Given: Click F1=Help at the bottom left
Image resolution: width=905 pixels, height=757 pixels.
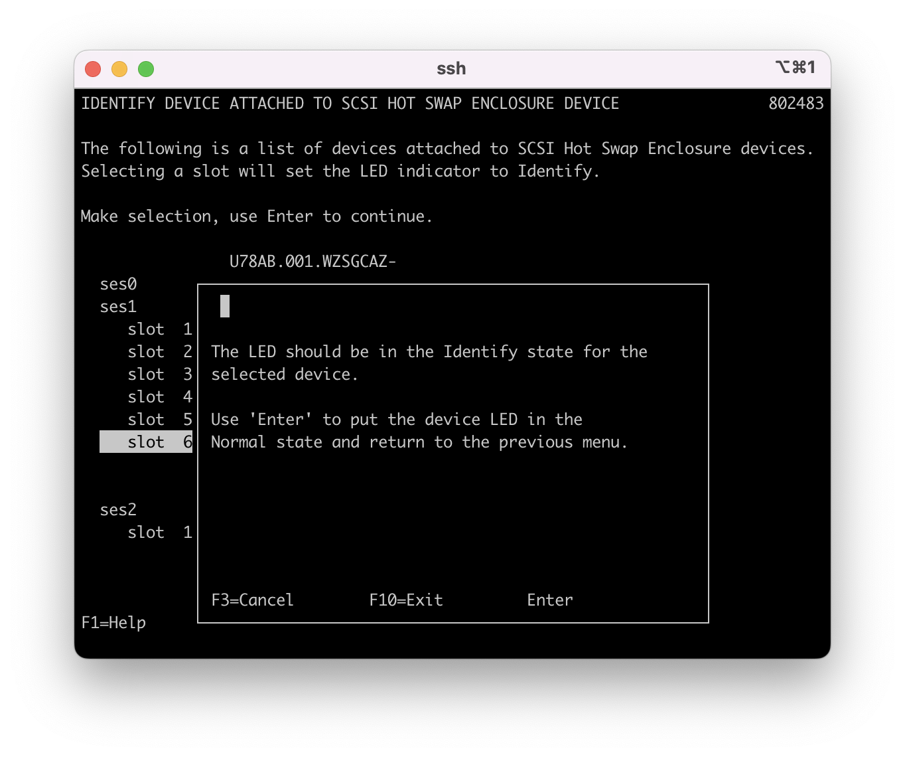Looking at the screenshot, I should click(113, 623).
